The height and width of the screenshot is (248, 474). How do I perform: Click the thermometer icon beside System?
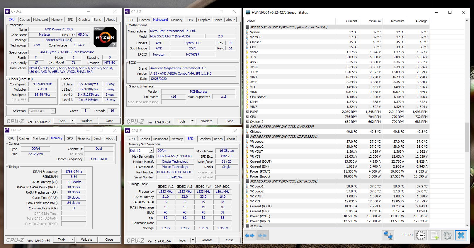point(247,32)
